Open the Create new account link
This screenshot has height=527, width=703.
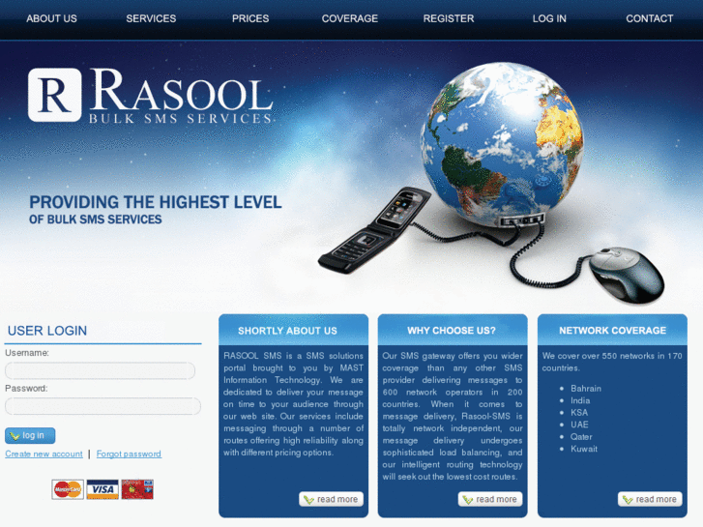click(44, 454)
